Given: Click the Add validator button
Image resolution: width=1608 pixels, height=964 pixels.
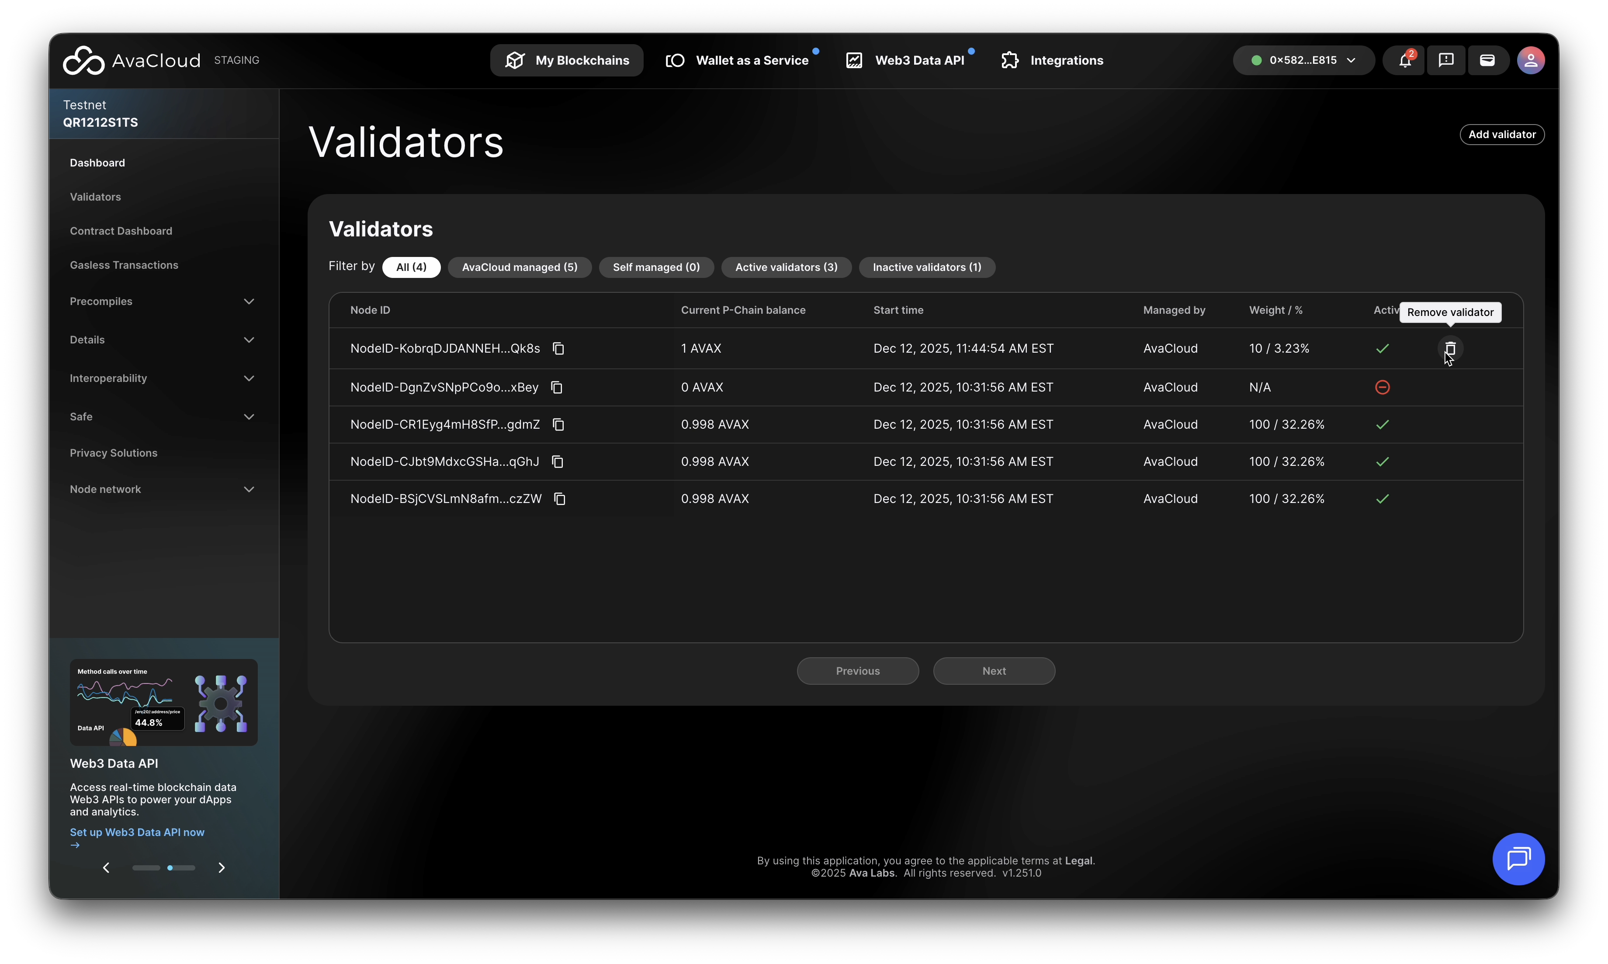Looking at the screenshot, I should (1501, 135).
